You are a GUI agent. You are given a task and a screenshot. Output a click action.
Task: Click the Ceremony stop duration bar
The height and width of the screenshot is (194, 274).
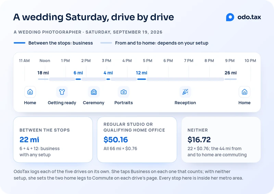click(x=94, y=79)
